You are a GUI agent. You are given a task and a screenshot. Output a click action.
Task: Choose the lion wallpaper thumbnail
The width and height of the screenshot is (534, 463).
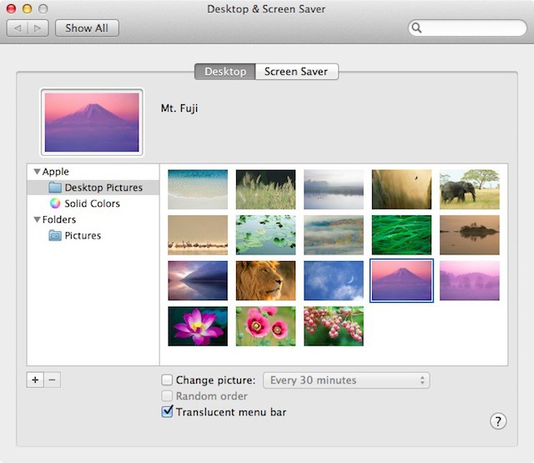pyautogui.click(x=265, y=280)
